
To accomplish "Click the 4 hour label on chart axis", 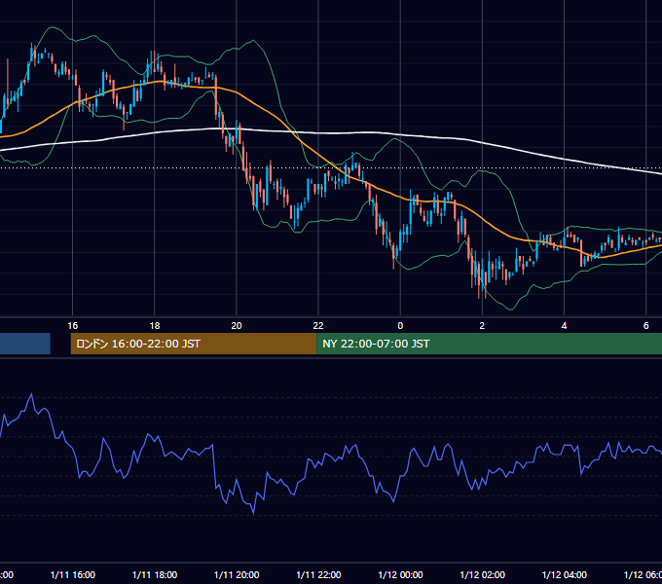I will pos(564,326).
